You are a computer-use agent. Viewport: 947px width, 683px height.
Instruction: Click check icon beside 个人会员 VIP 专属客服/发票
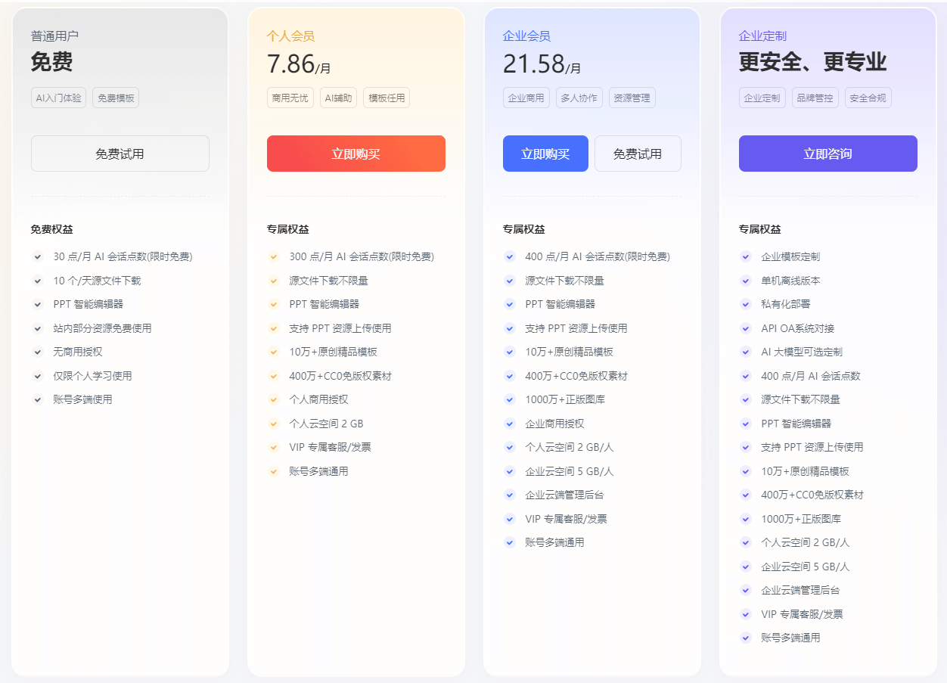coord(274,447)
